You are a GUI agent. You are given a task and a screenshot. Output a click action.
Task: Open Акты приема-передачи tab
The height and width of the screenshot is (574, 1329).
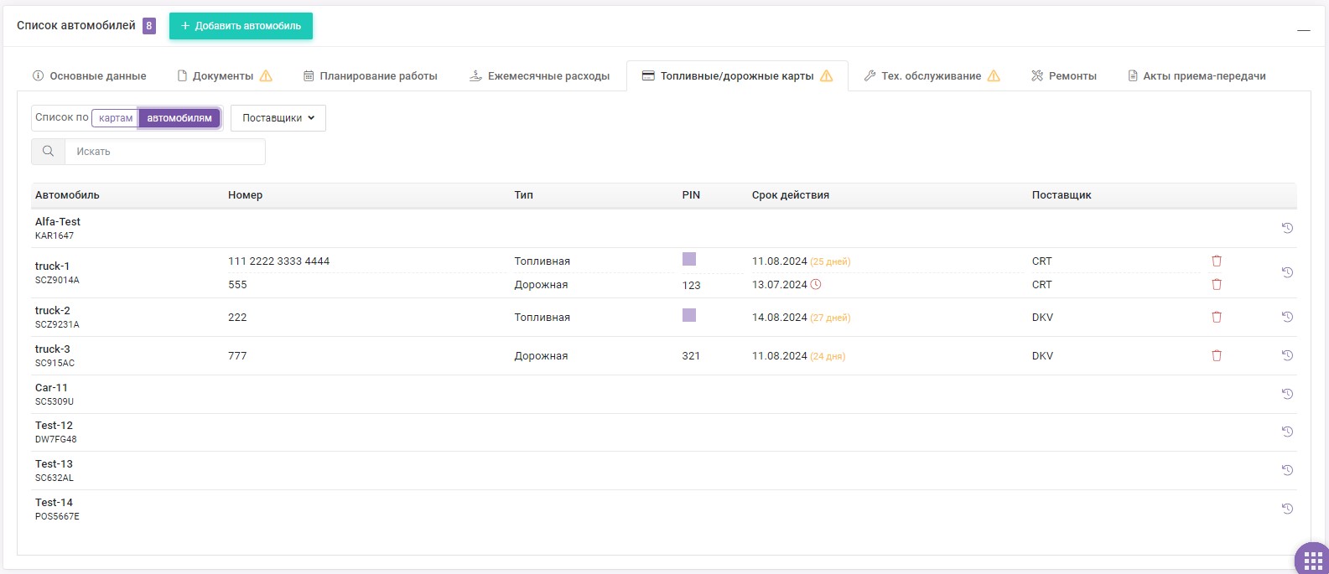point(1197,75)
